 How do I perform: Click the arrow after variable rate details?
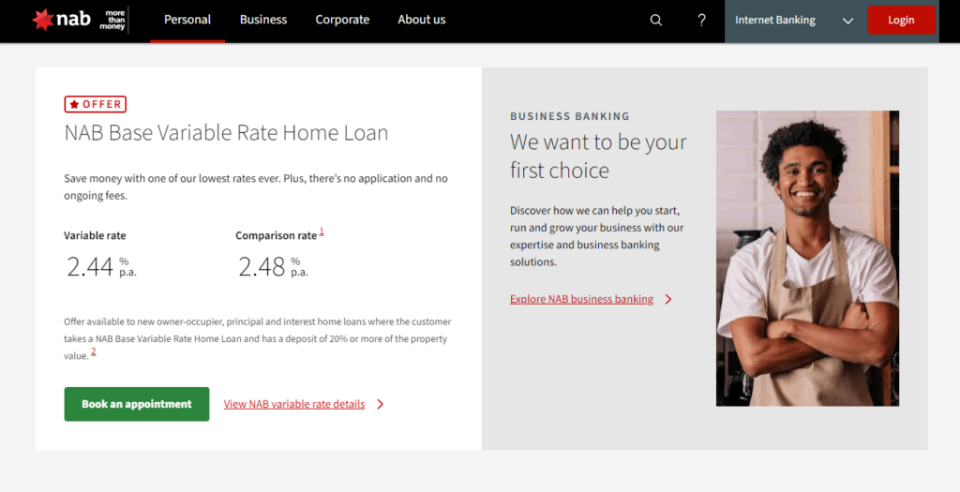pyautogui.click(x=381, y=404)
